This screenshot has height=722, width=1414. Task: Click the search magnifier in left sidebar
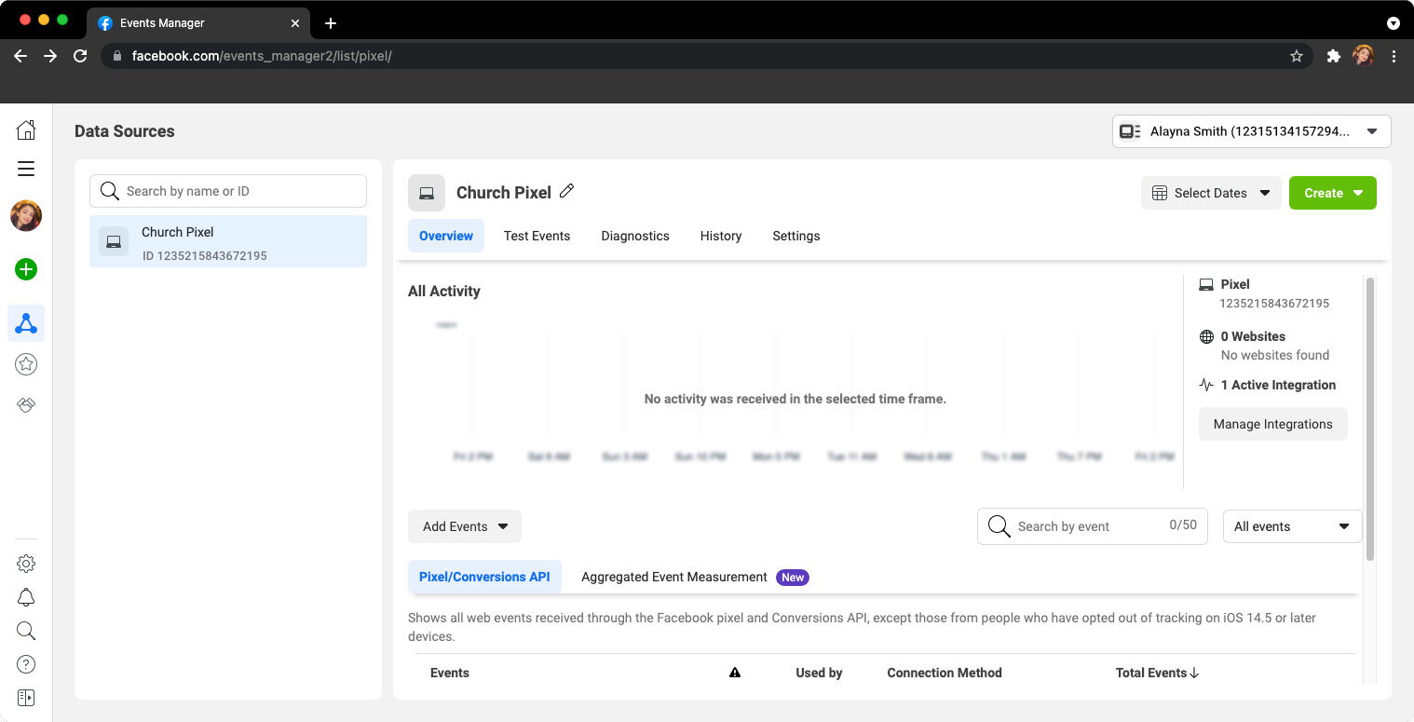26,631
